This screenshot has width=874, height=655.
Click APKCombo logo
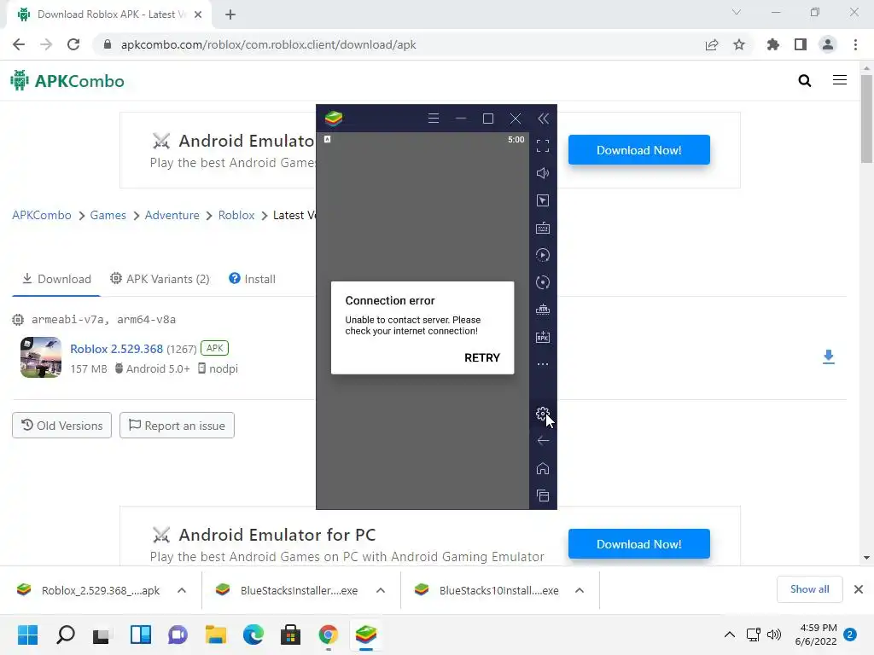coord(67,81)
